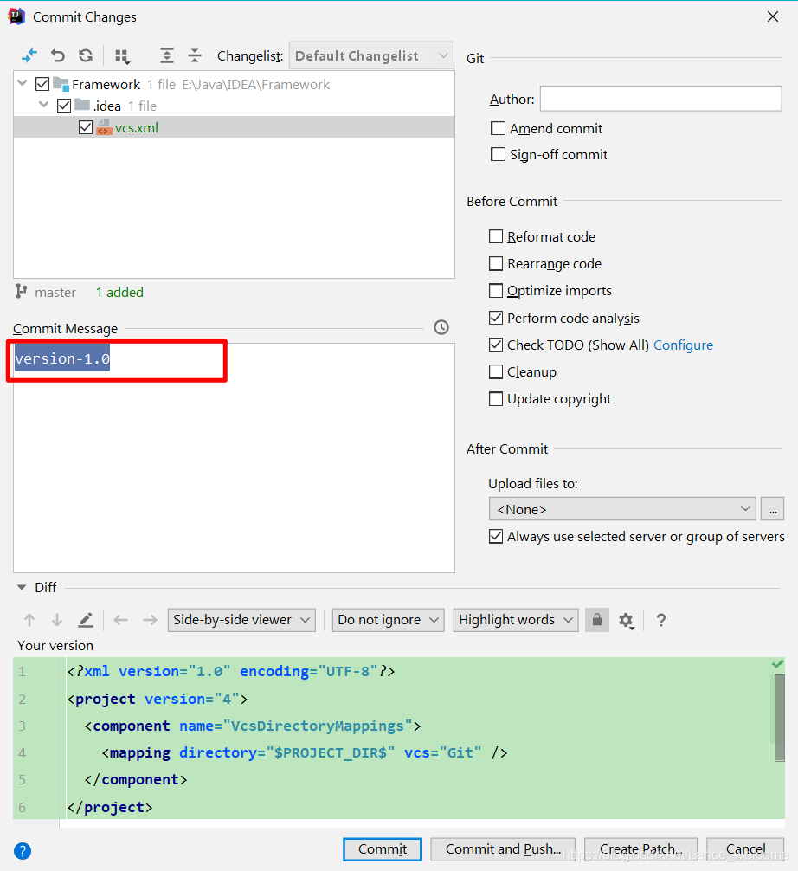Screen dimensions: 798x871
Task: Click the .idea folder icon
Action: [x=82, y=105]
